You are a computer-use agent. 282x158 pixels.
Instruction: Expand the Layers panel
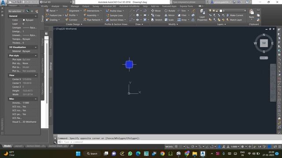point(221,24)
